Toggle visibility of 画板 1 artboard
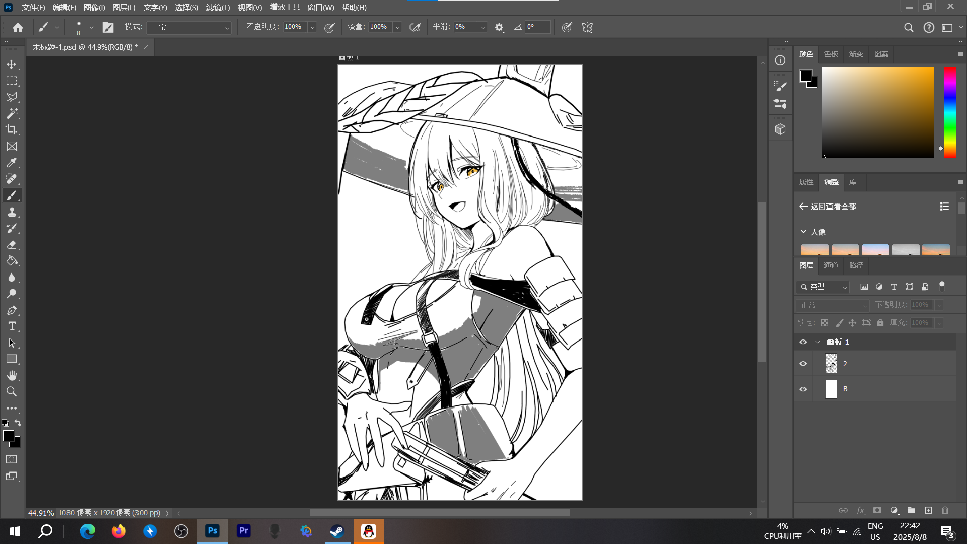This screenshot has width=967, height=544. click(803, 342)
